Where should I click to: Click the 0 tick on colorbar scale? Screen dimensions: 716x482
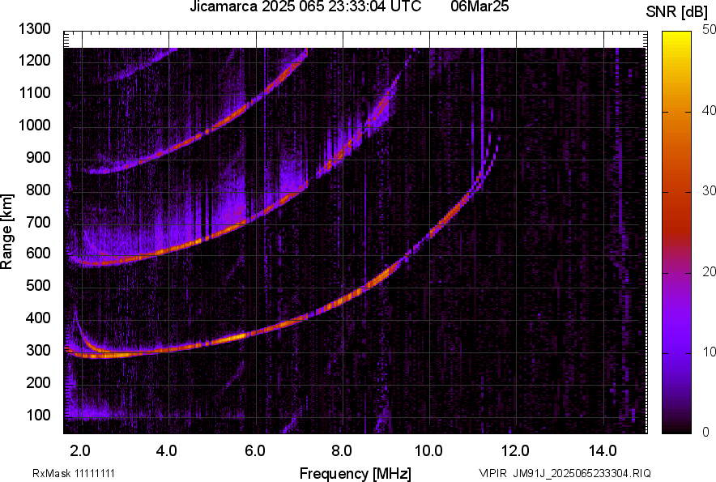pos(706,432)
